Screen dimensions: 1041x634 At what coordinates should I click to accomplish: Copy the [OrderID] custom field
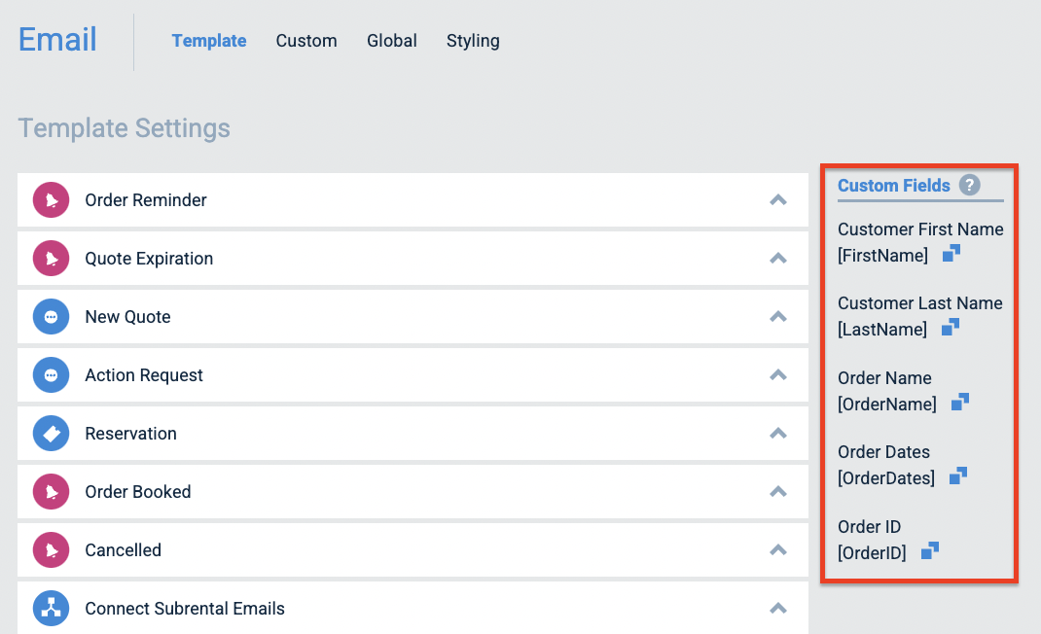[930, 550]
